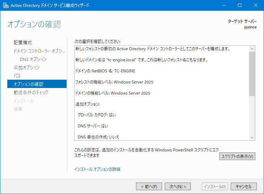Click the DNS 委任の作成: いいえ line

click(x=98, y=137)
